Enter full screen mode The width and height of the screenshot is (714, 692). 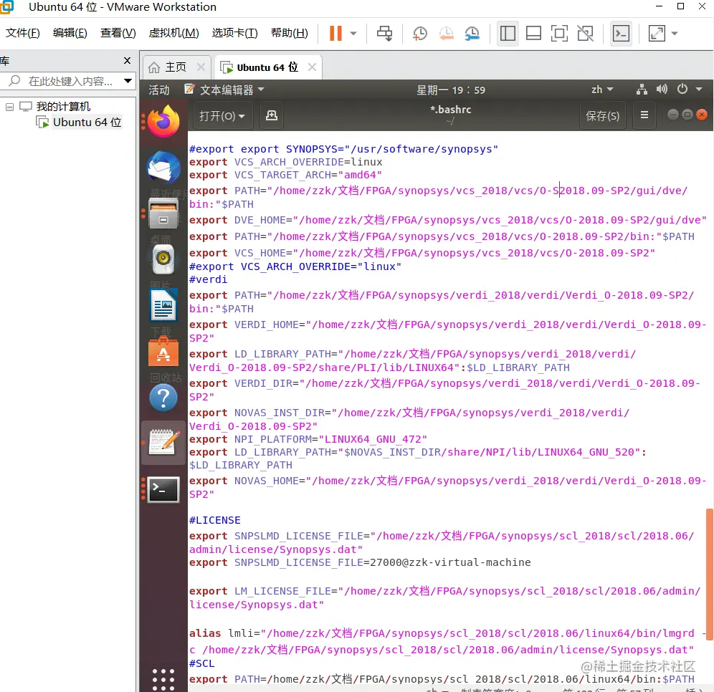(559, 33)
